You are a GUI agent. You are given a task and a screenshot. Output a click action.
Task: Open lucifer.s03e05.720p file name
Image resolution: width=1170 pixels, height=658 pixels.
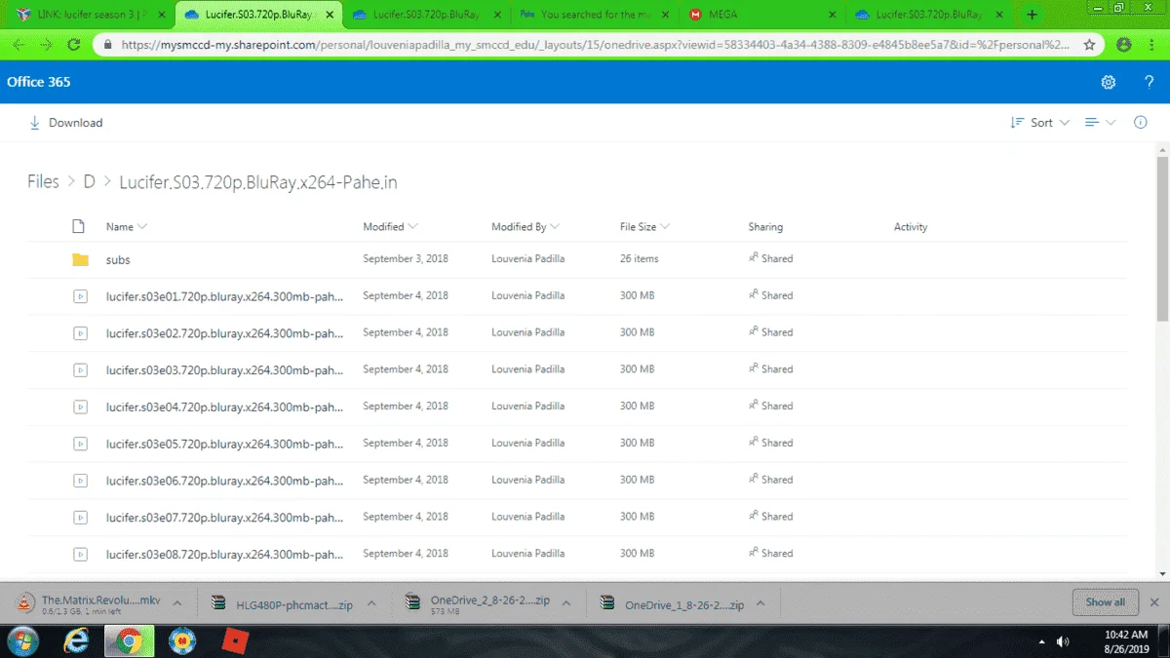[x=224, y=443]
